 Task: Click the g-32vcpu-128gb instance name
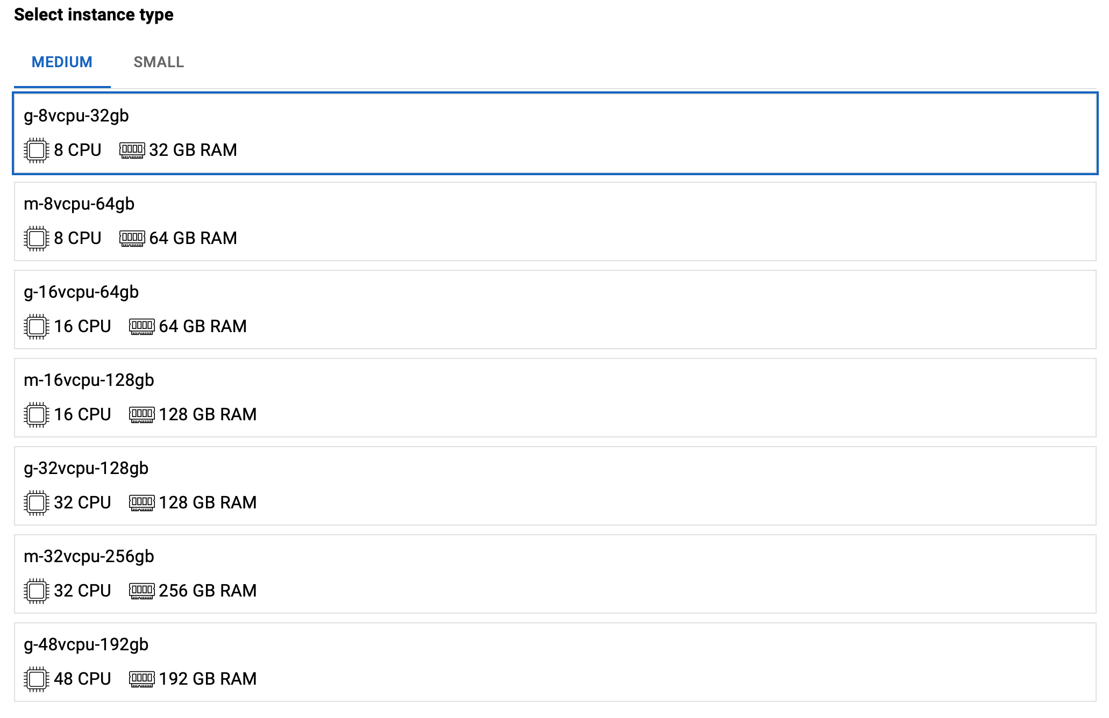click(86, 469)
